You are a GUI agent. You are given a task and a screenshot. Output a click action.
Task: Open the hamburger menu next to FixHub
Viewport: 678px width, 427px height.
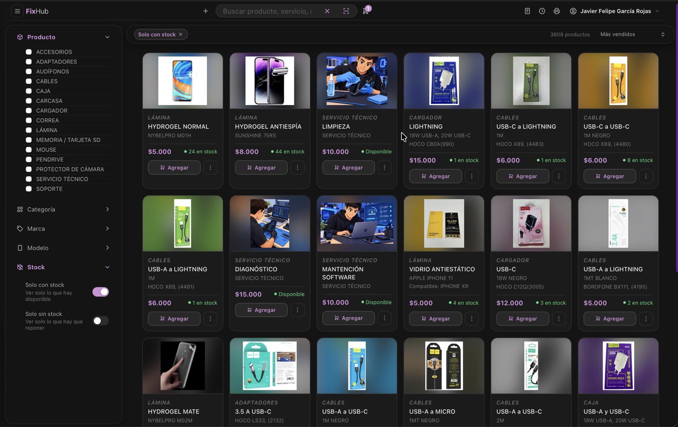tap(18, 11)
